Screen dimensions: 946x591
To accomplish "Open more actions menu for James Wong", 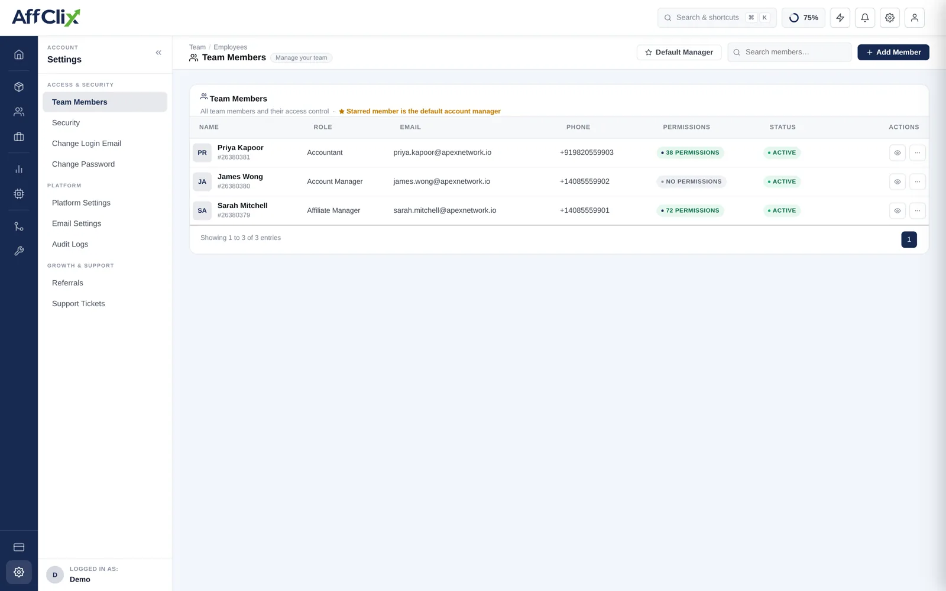I will point(918,181).
